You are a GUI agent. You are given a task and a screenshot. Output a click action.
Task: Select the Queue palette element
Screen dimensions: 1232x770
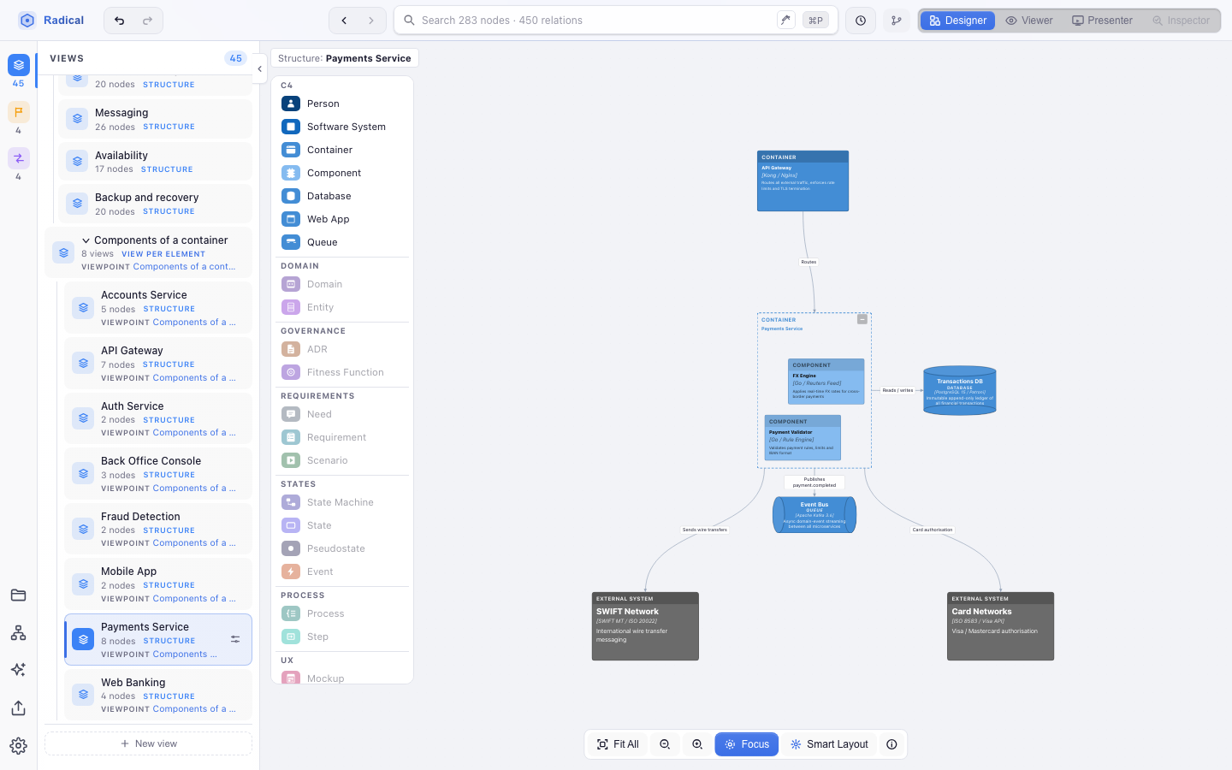[342, 242]
